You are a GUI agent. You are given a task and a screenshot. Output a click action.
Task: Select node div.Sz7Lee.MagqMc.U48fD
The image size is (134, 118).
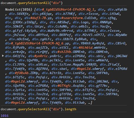click(x=74, y=65)
